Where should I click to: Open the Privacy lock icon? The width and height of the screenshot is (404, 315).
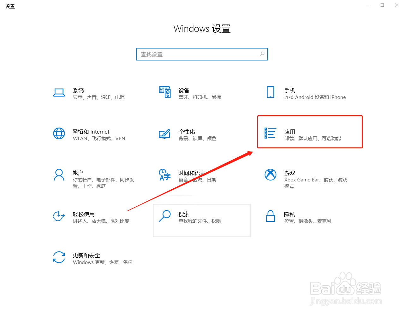click(270, 216)
